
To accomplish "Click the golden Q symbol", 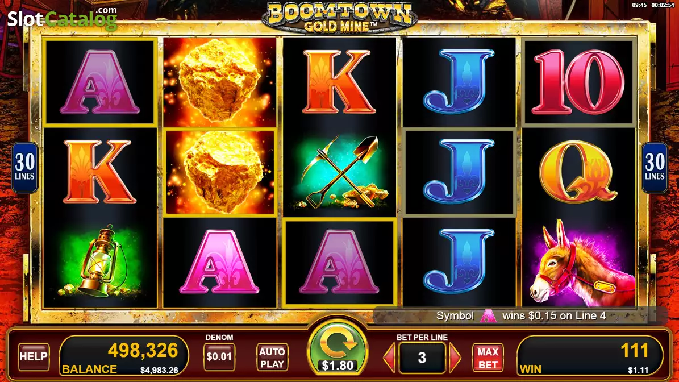I will (x=580, y=172).
